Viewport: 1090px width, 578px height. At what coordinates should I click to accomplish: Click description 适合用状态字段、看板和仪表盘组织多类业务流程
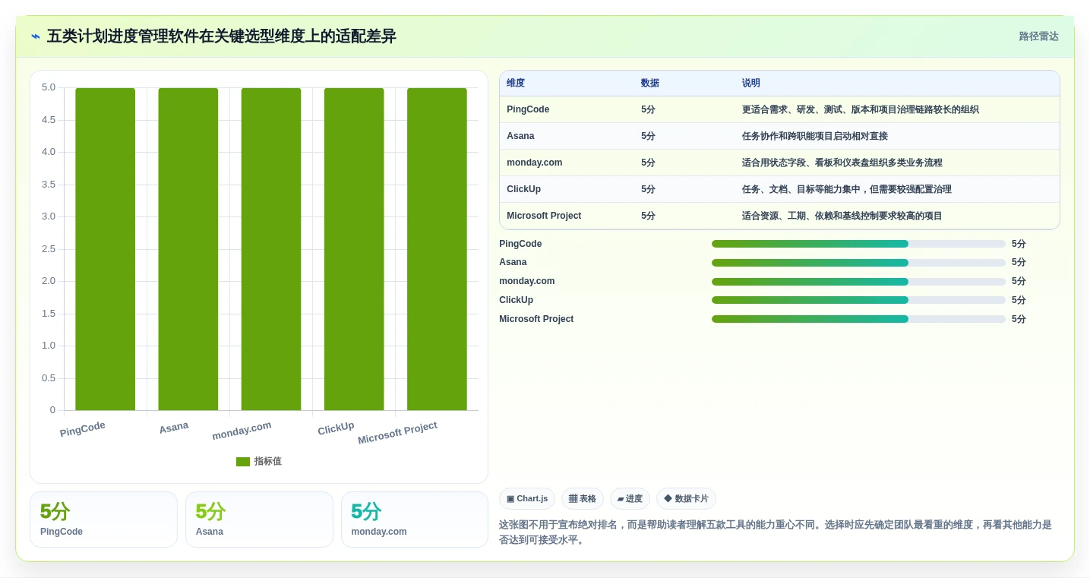tap(842, 163)
